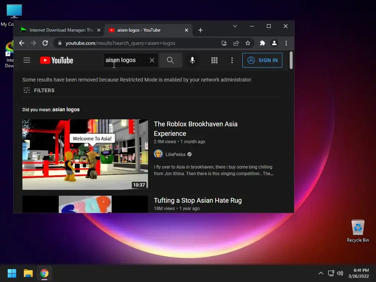376x282 pixels.
Task: Open YouTube settings three-dot menu
Action: pos(232,60)
